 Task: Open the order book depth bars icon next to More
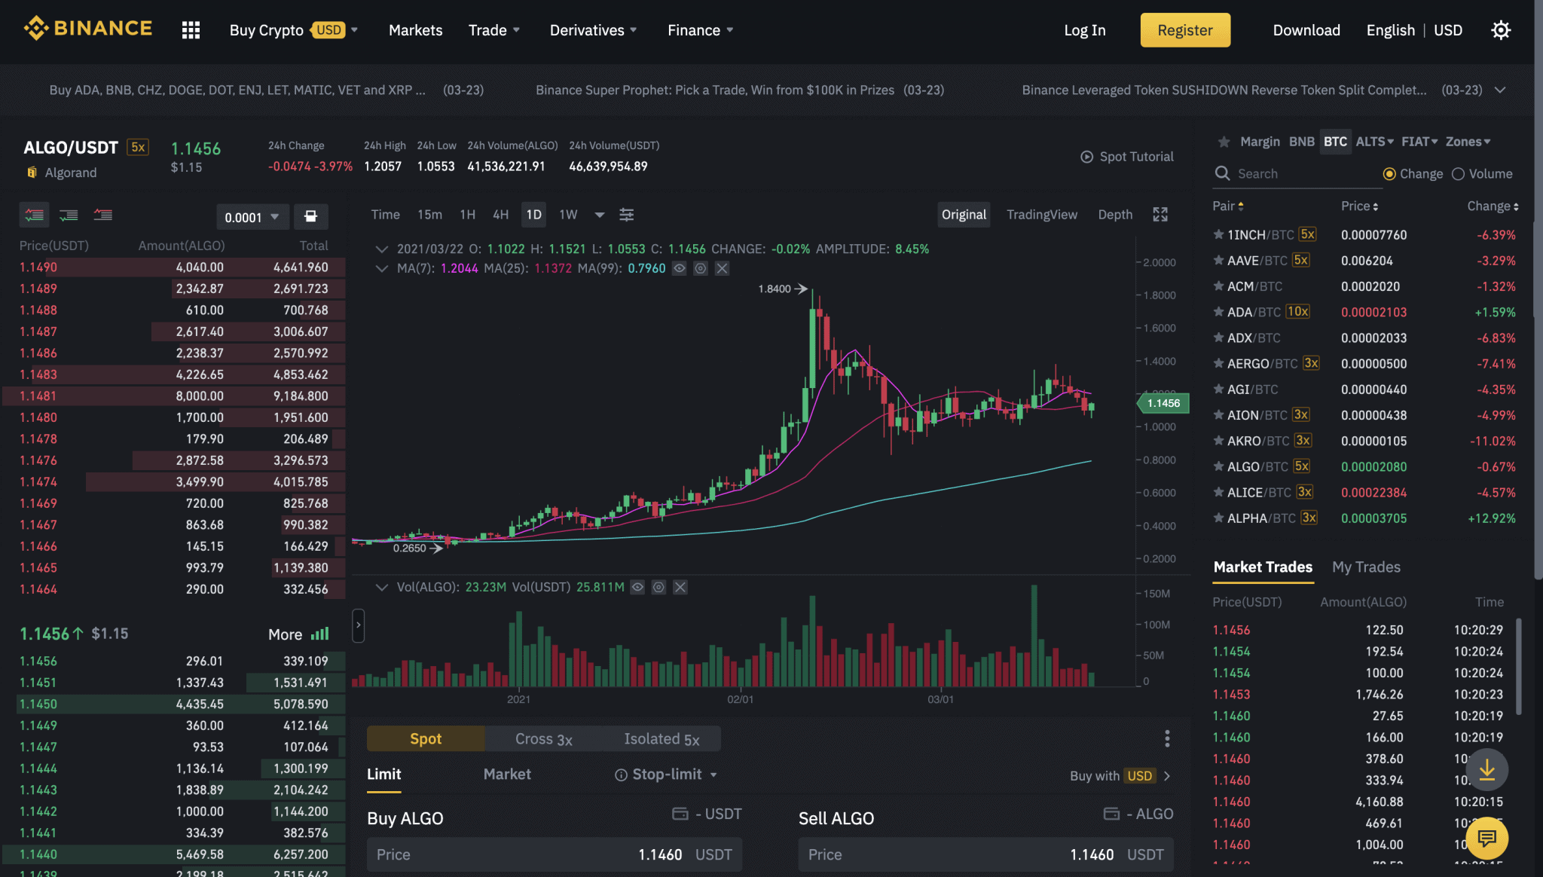click(x=320, y=634)
